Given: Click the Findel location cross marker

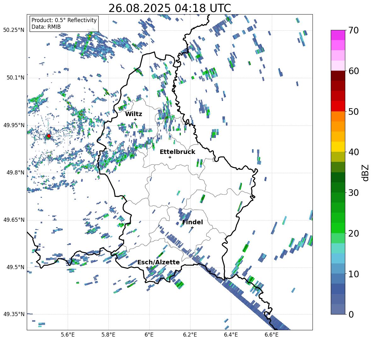Looking at the screenshot, I should pyautogui.click(x=192, y=227).
